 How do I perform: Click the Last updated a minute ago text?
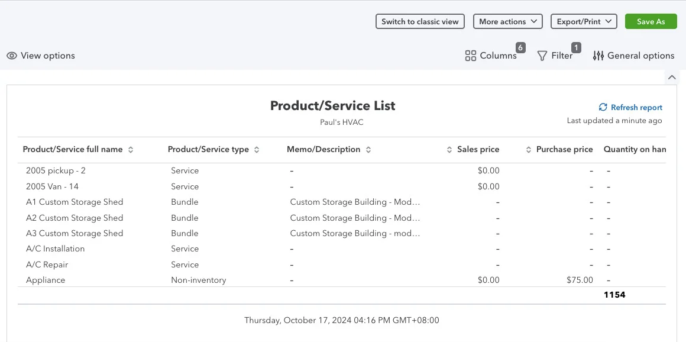[x=614, y=121]
